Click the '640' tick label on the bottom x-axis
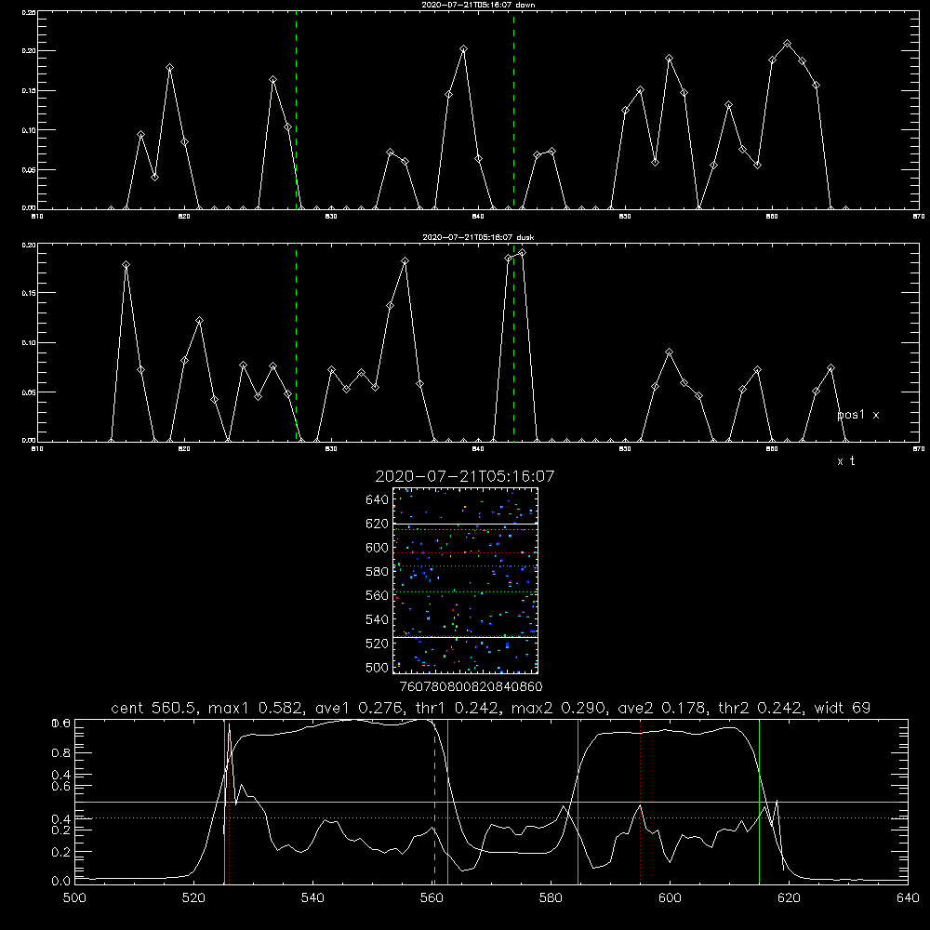 [x=908, y=898]
